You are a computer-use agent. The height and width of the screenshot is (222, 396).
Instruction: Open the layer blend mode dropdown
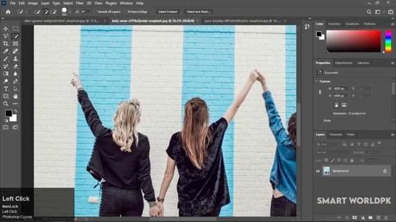(x=334, y=152)
